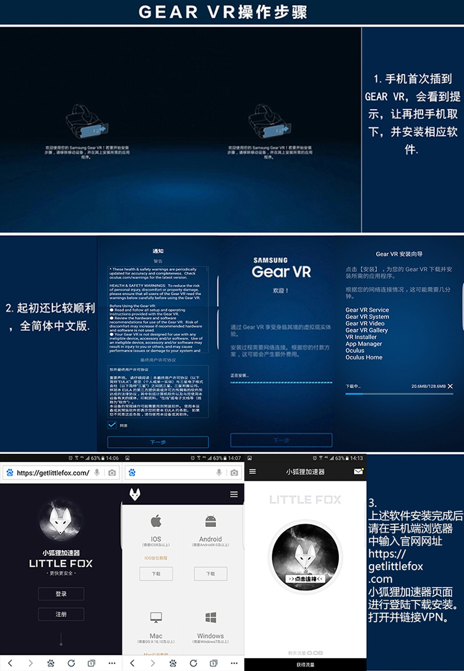
Task: Select Gear VR System in install list
Action: (x=367, y=317)
